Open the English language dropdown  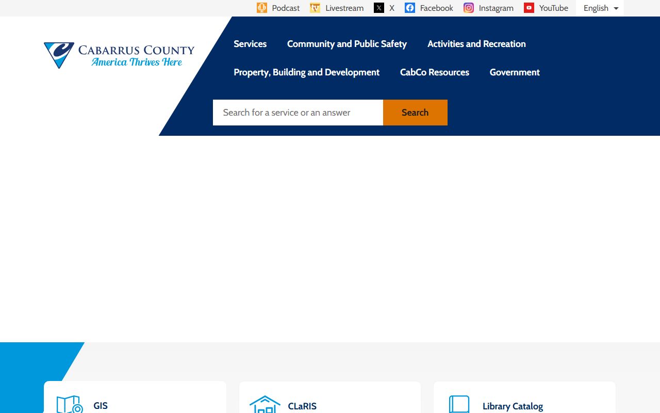[600, 8]
